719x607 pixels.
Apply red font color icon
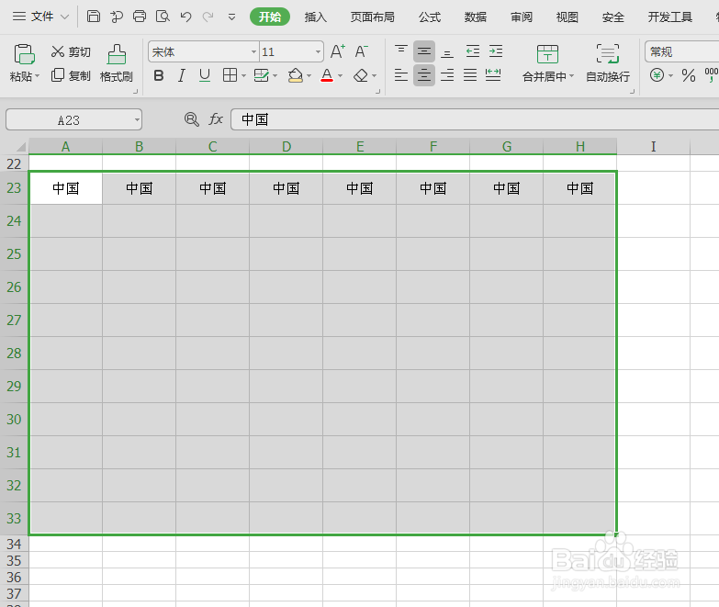point(327,75)
